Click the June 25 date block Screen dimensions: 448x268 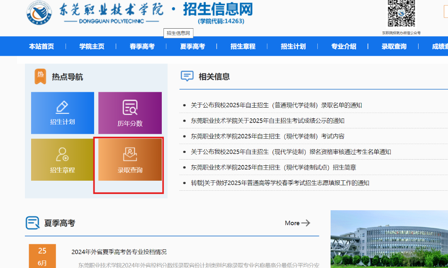(x=42, y=256)
